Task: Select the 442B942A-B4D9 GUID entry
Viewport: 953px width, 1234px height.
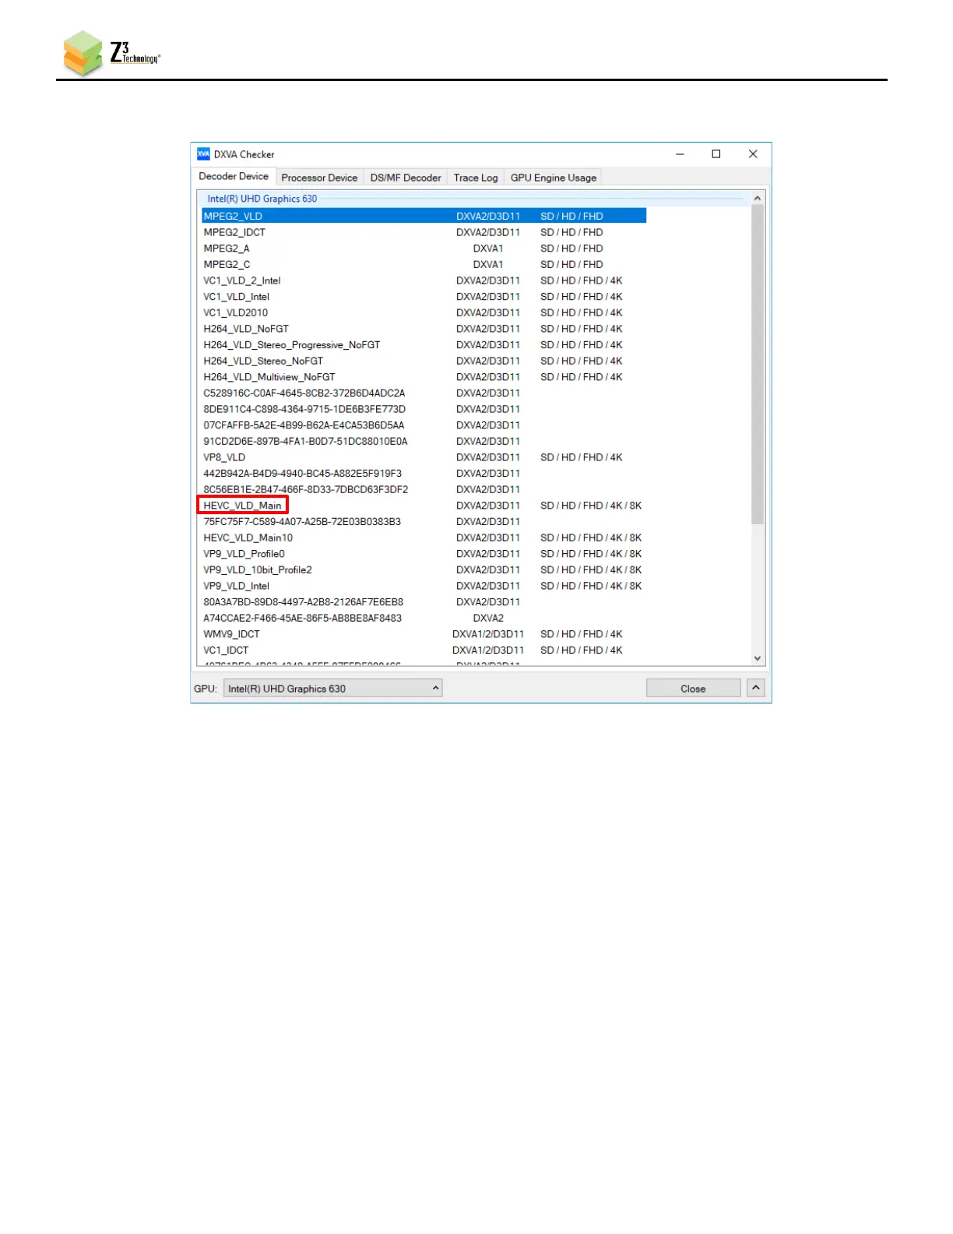Action: [424, 474]
